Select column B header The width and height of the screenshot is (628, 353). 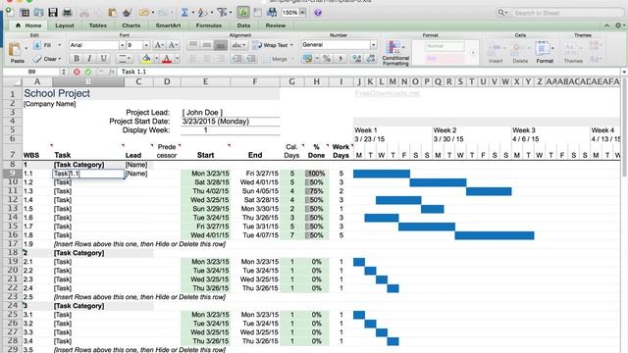pos(88,82)
